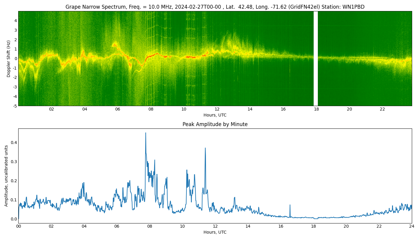
Task: Click the "00" tick on amplitude time axis
Action: tap(19, 226)
